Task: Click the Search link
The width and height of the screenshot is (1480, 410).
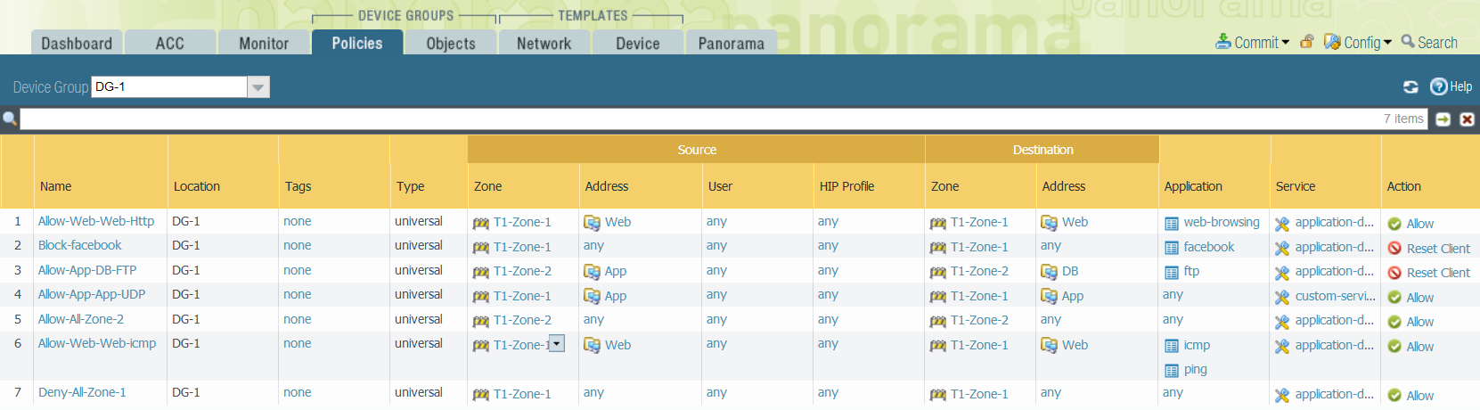Action: coord(1429,42)
